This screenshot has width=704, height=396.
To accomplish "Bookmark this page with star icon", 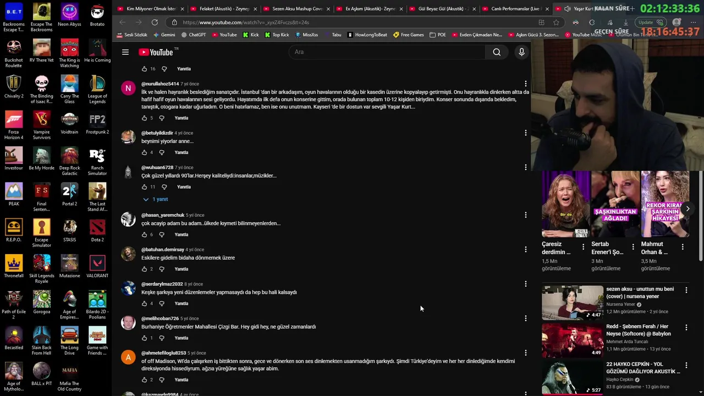I will pyautogui.click(x=556, y=23).
